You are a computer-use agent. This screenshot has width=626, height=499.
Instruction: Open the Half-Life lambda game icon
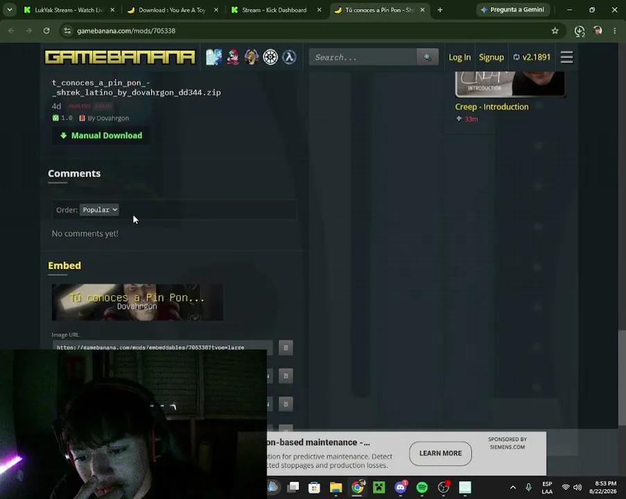pyautogui.click(x=289, y=57)
